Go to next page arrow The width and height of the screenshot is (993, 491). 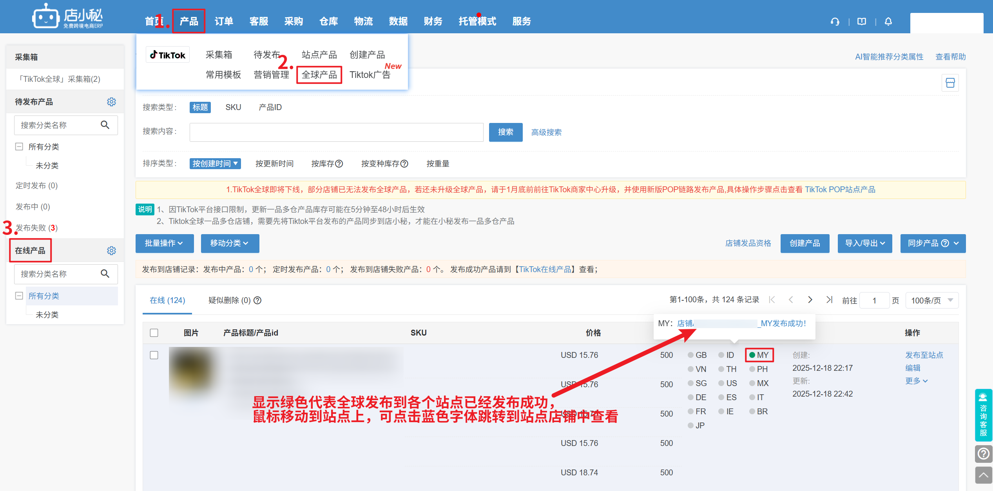point(810,300)
